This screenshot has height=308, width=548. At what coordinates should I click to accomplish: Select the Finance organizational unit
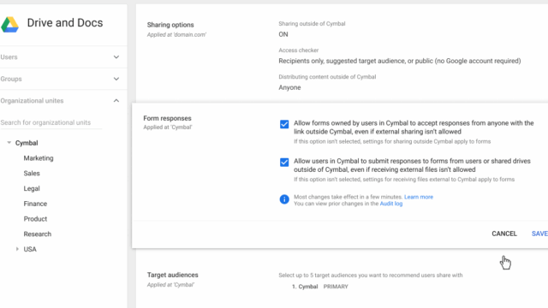click(35, 204)
